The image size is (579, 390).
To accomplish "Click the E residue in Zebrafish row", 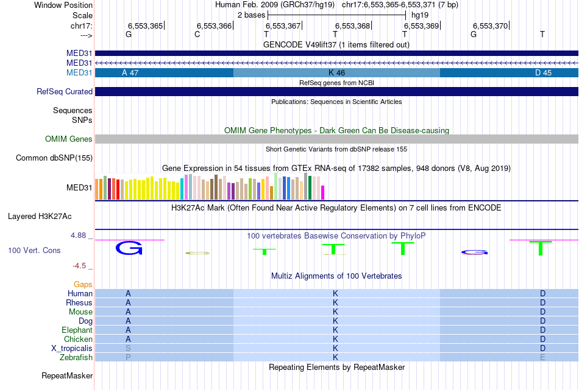I will tap(542, 358).
